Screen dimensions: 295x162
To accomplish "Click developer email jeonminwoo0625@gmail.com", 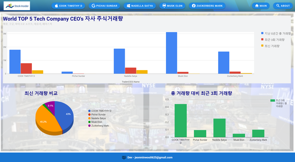I will click(x=154, y=157).
